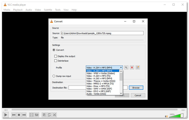Choose Video - DIV3 + MP3 (ASF) profile
This screenshot has height=120, width=189.
(x=103, y=91)
